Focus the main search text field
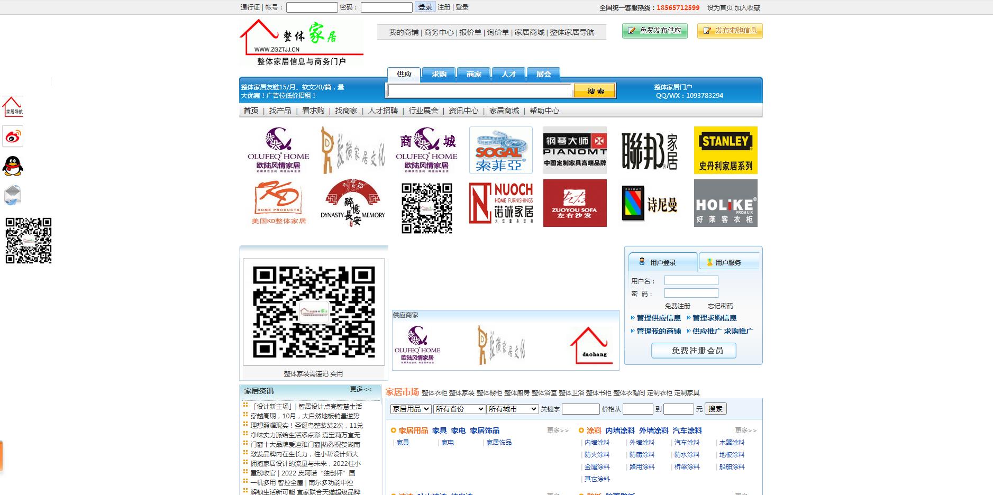 pyautogui.click(x=480, y=91)
